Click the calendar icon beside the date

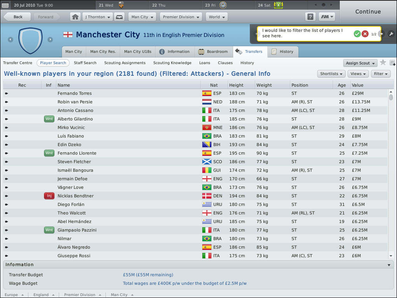[x=5, y=5]
